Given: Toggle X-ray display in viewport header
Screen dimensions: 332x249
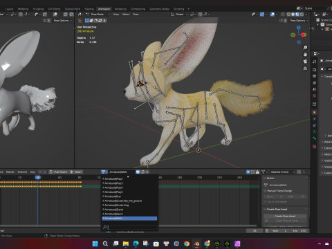Looking at the screenshot, I should click(x=283, y=15).
